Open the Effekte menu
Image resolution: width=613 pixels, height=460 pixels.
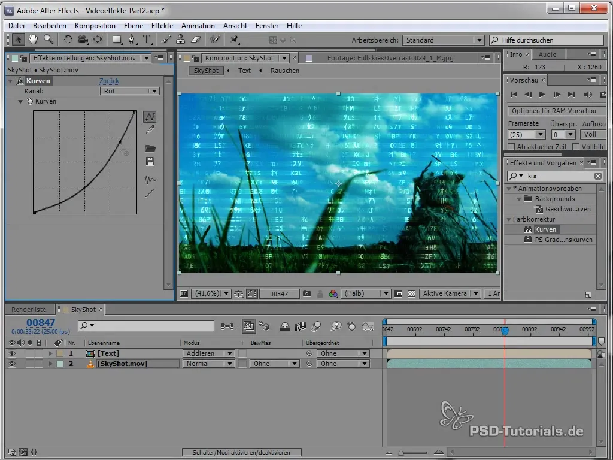tap(162, 25)
